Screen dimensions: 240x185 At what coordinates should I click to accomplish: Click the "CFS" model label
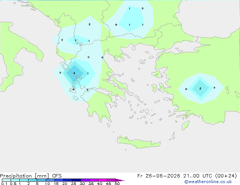click(57, 176)
